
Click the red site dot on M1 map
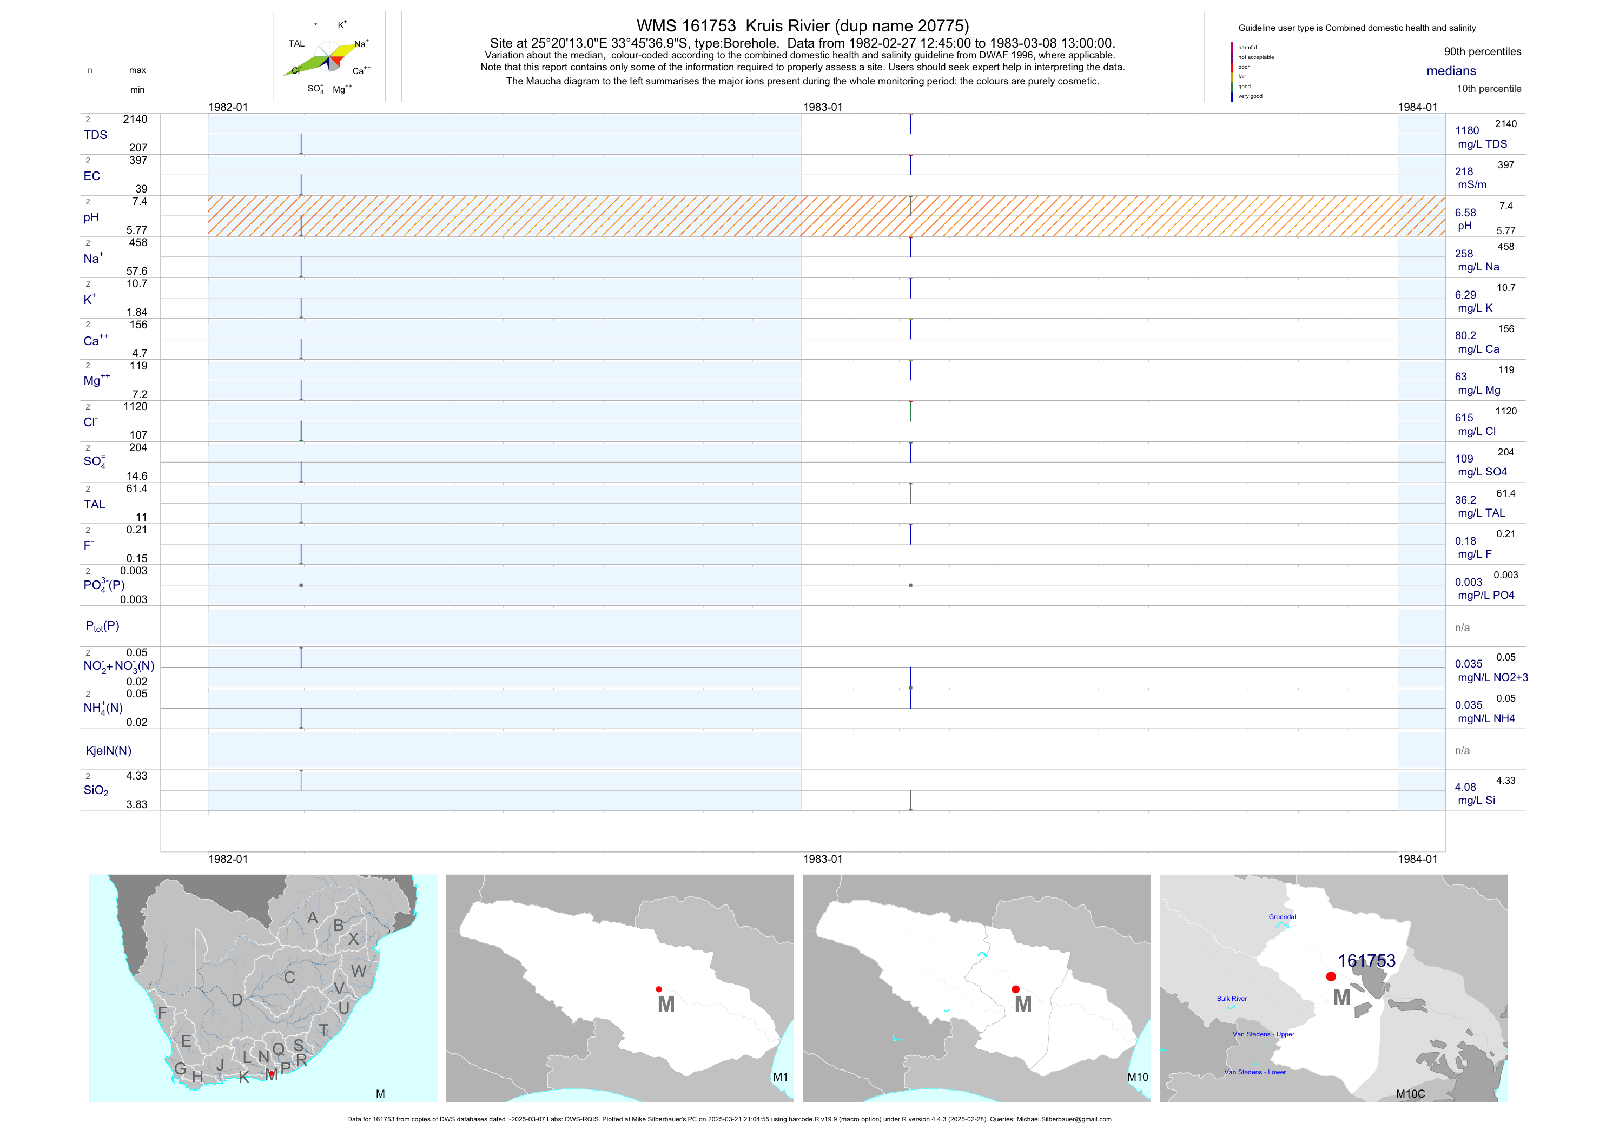pyautogui.click(x=659, y=989)
